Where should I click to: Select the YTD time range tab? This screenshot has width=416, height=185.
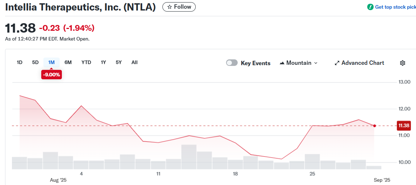coord(86,62)
